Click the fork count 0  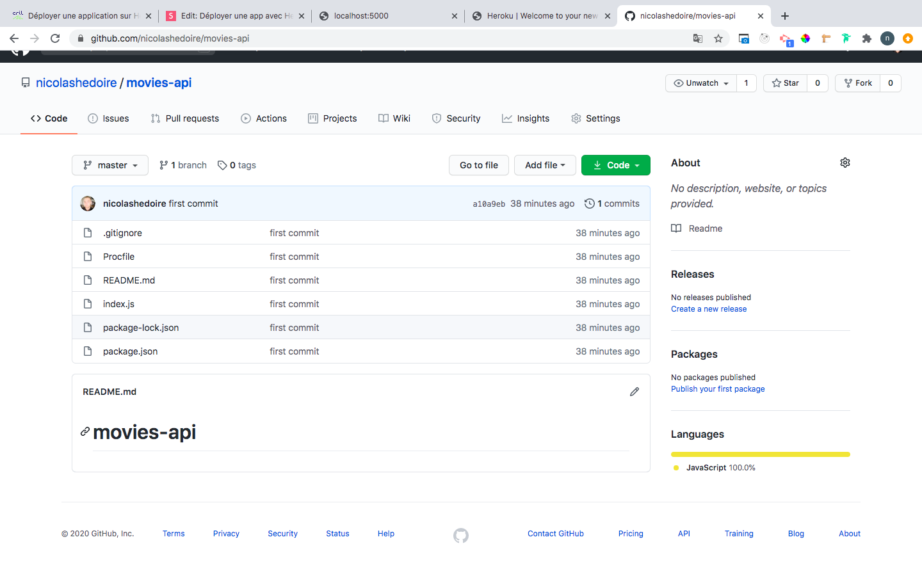(x=891, y=83)
